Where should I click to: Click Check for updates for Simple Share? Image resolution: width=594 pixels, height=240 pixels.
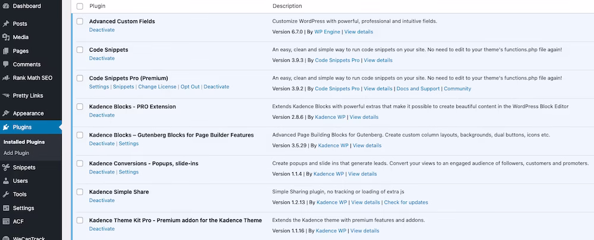406,203
